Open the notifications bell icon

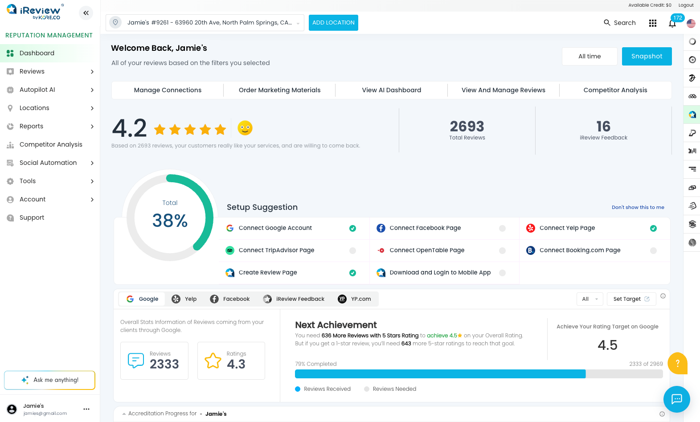coord(672,23)
